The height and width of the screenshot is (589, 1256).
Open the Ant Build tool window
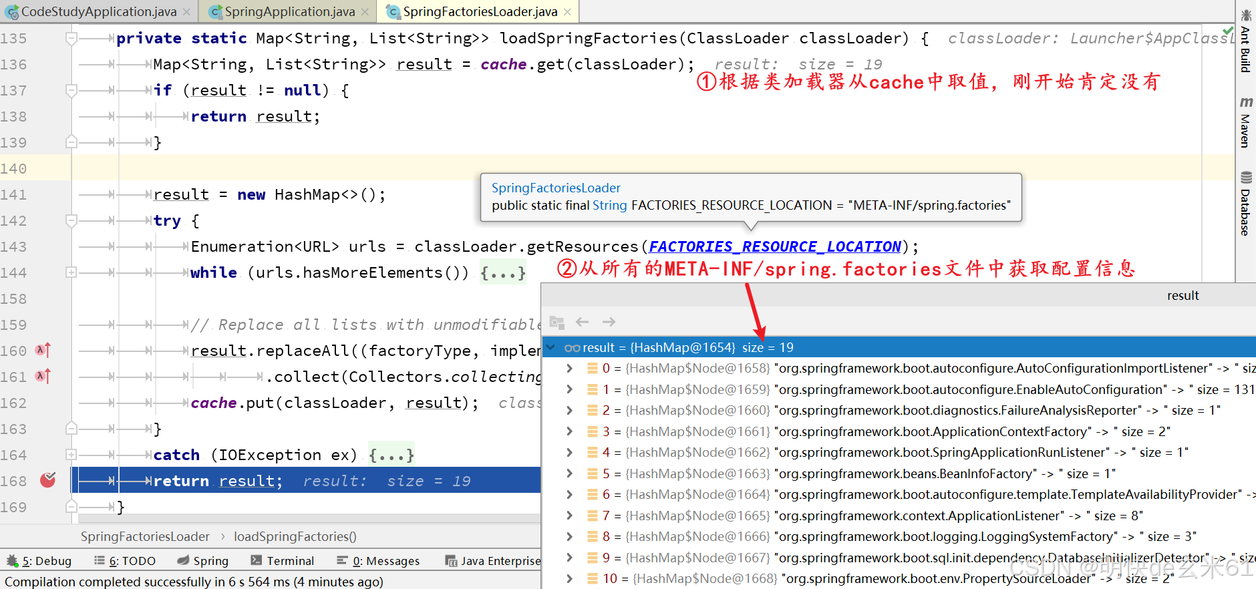tap(1245, 40)
